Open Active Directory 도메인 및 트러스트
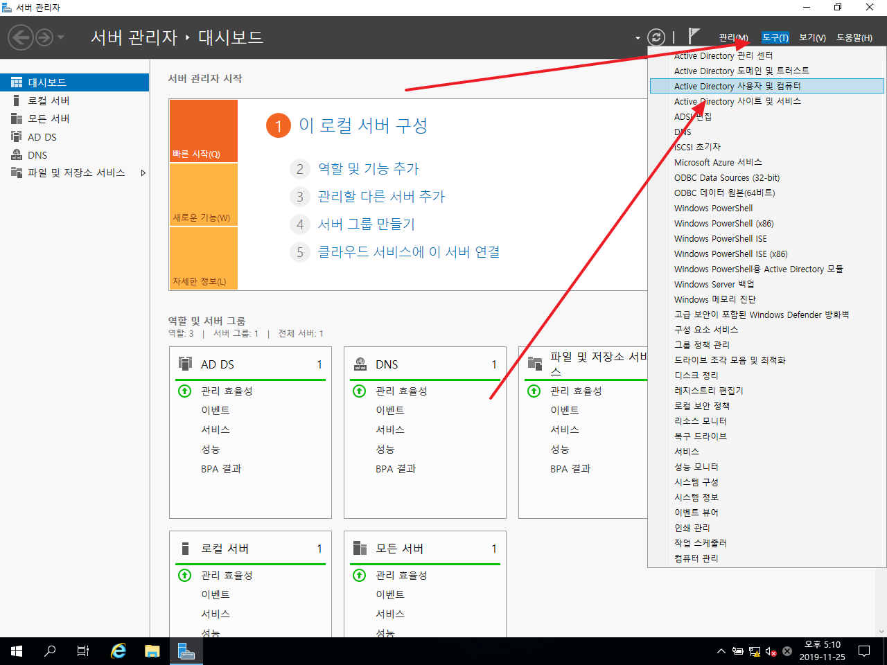887x665 pixels. (766, 71)
